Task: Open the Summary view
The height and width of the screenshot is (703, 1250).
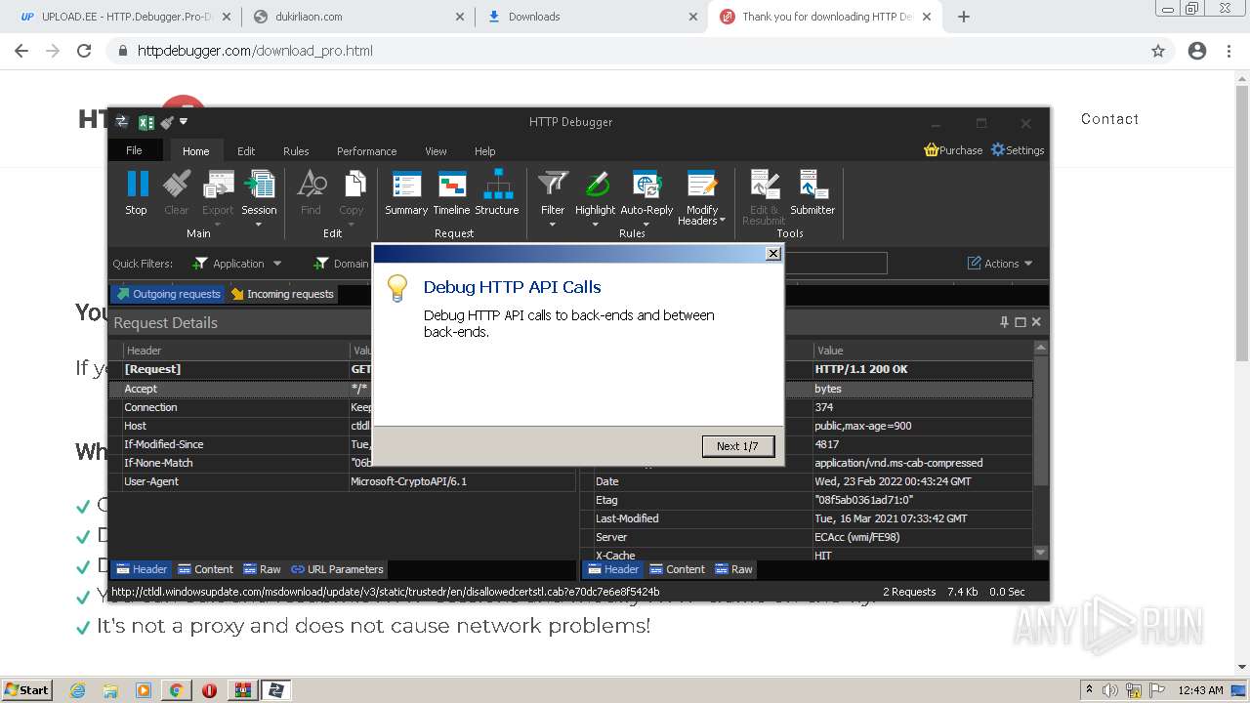Action: tap(406, 191)
